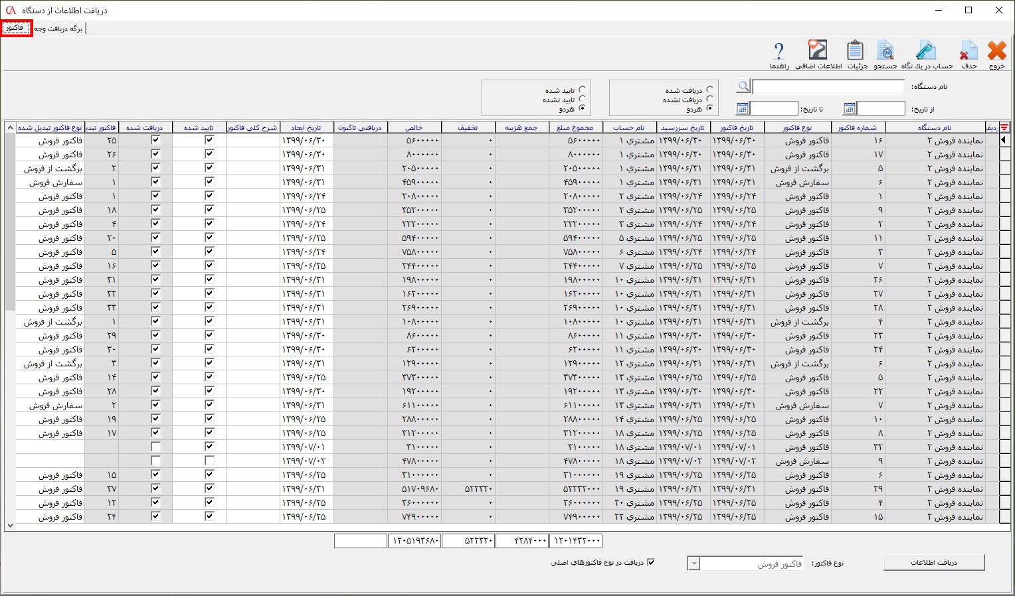1015x596 pixels.
Task: Open حساب در یك نگاه account overview
Action: tap(926, 52)
